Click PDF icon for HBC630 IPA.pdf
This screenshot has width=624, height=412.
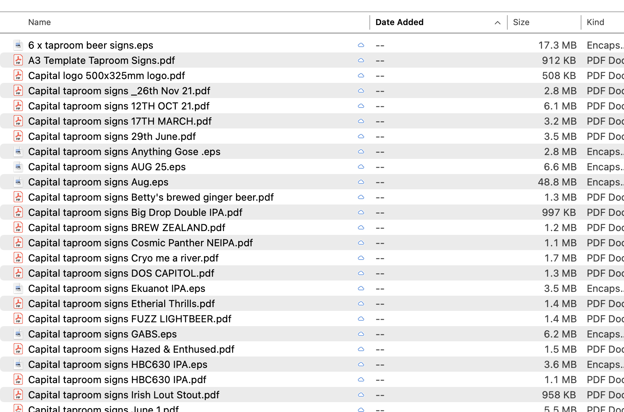pos(18,380)
